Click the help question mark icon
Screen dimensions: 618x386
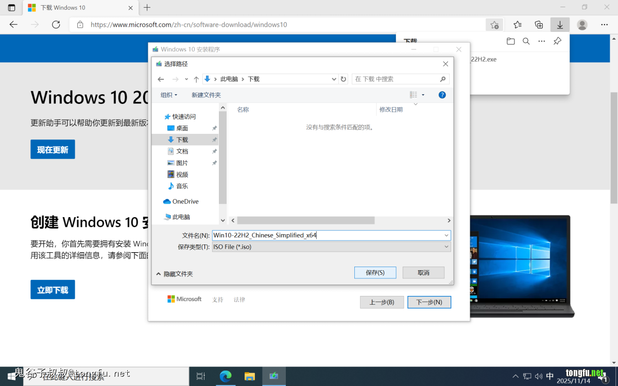tap(442, 95)
